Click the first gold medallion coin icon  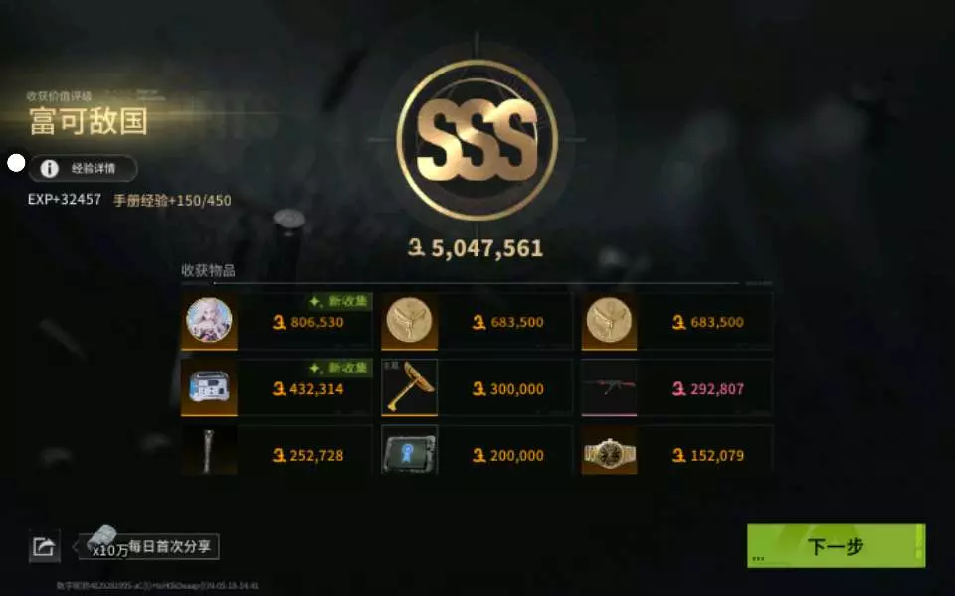pos(409,321)
